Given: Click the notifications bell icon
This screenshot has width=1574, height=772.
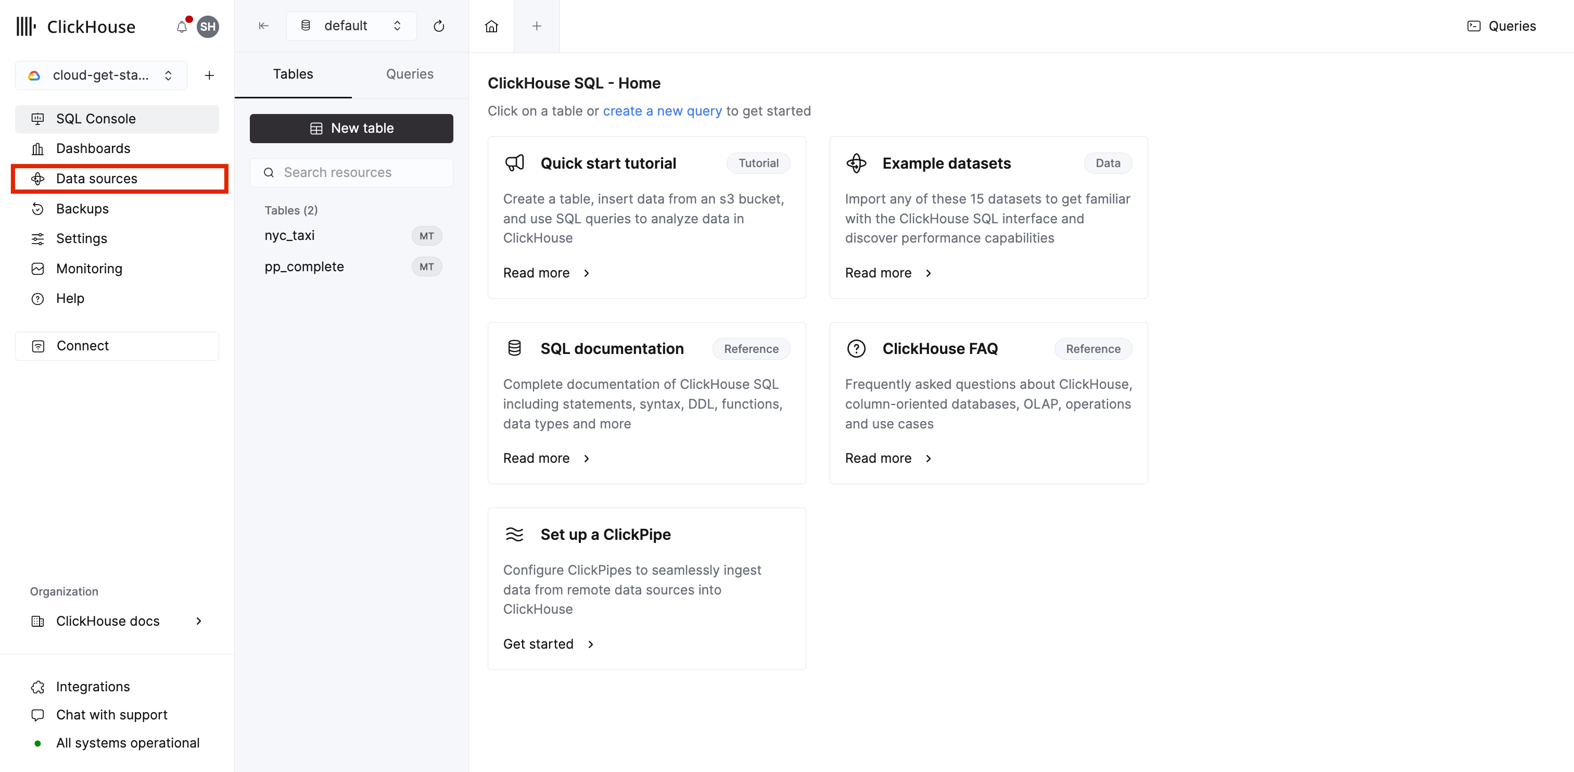Looking at the screenshot, I should coord(182,27).
